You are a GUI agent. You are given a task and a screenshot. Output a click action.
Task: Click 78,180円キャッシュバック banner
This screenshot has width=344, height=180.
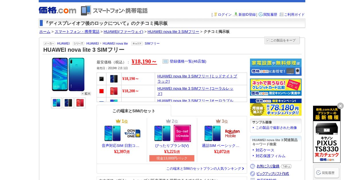pyautogui.click(x=276, y=107)
